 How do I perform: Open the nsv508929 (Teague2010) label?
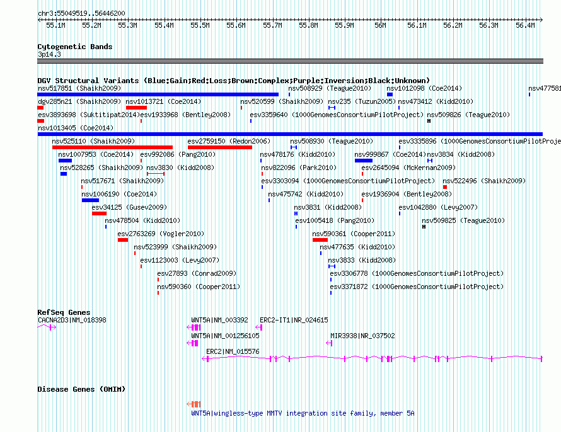pyautogui.click(x=330, y=88)
